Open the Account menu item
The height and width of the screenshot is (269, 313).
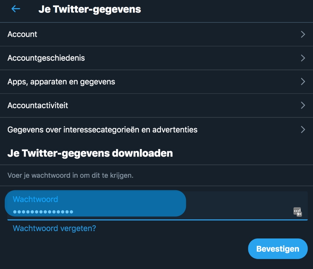22,34
